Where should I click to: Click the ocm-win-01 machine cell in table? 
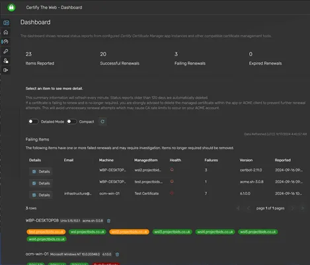pos(109,194)
